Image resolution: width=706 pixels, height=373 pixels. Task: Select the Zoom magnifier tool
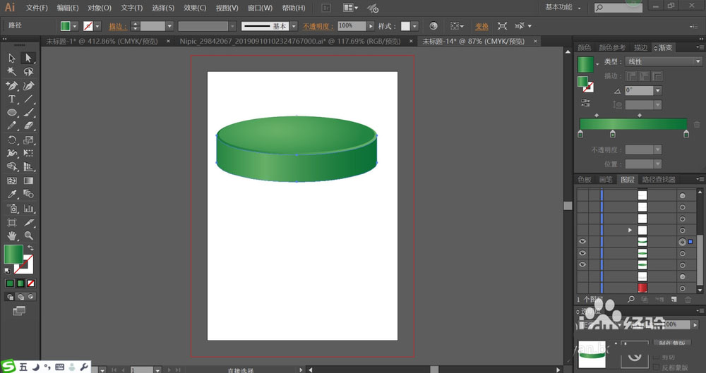pyautogui.click(x=28, y=236)
